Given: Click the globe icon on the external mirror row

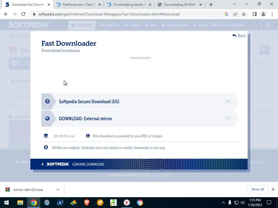Looking at the screenshot, I should 47,119.
